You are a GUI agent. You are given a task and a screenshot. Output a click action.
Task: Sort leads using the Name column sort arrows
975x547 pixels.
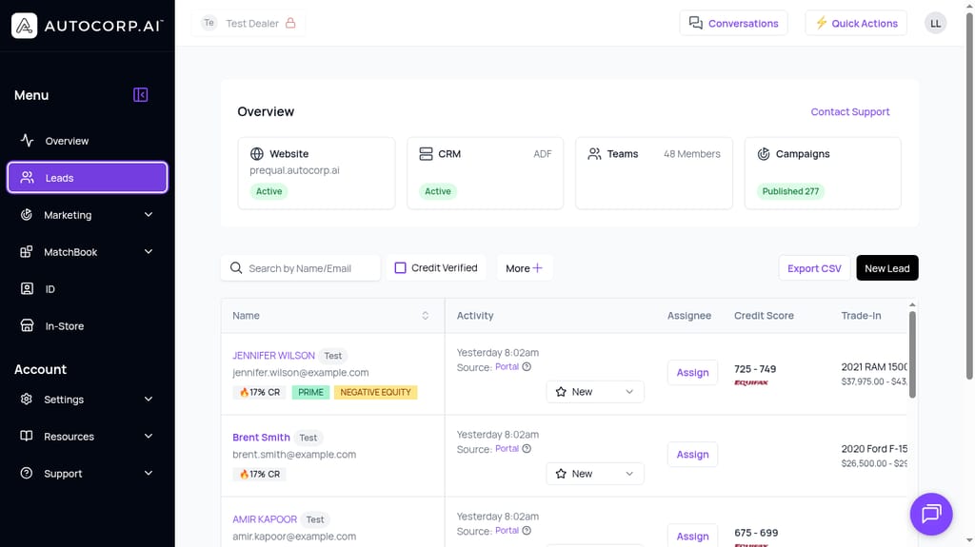[426, 316]
